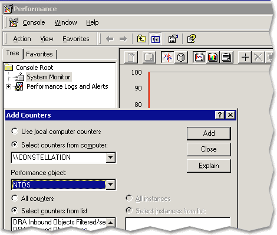Switch to View Chart icon

tap(199, 58)
